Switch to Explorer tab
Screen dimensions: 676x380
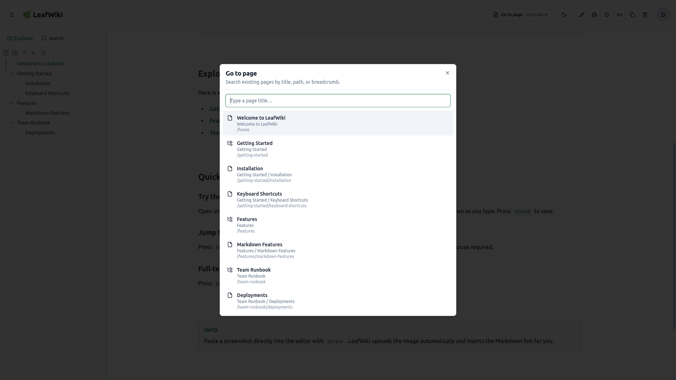pyautogui.click(x=20, y=38)
